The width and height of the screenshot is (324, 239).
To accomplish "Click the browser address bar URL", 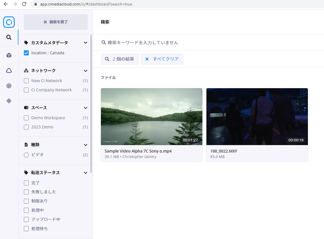I will pos(86,4).
